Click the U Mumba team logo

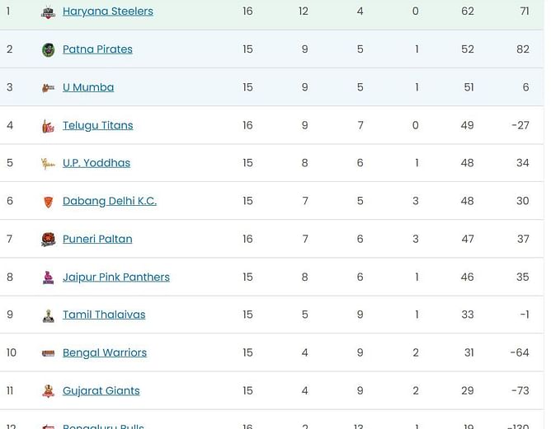48,88
